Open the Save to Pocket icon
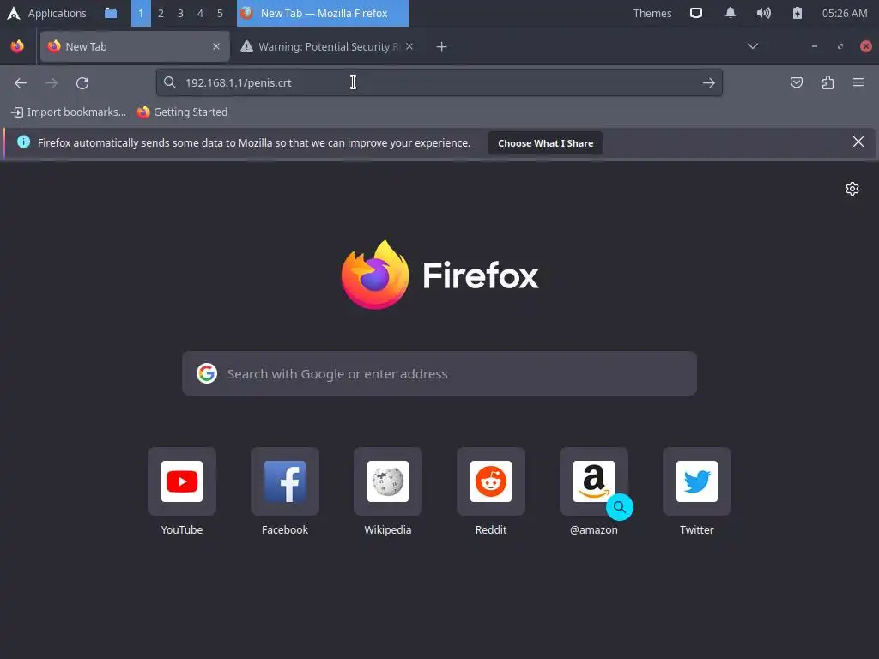The width and height of the screenshot is (879, 659). pos(796,83)
